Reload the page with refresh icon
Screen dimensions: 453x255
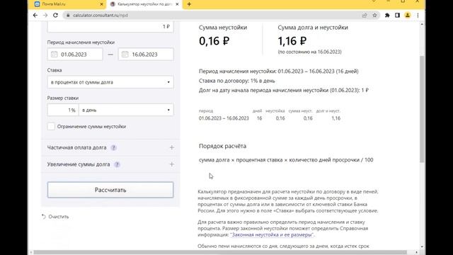click(x=55, y=16)
